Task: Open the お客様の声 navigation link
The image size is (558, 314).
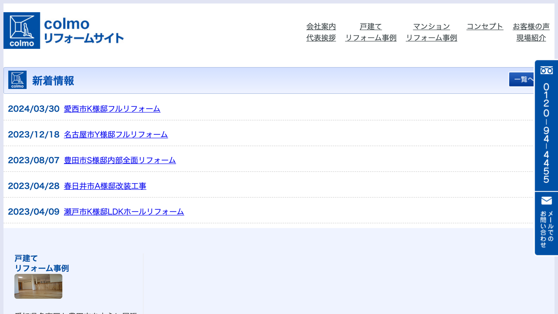Action: [531, 26]
